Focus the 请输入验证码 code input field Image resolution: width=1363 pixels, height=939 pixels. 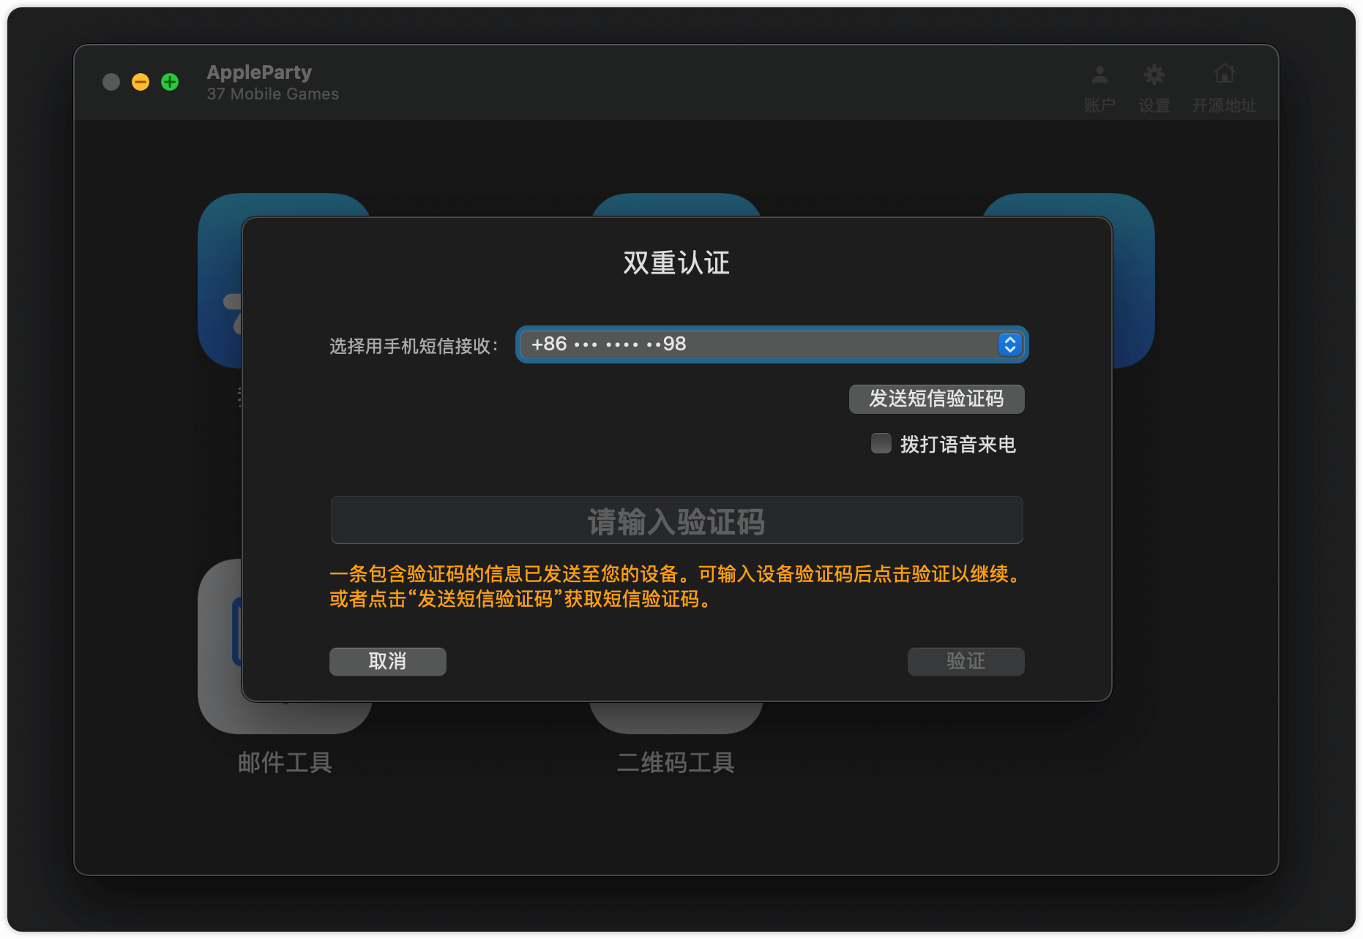click(x=677, y=520)
